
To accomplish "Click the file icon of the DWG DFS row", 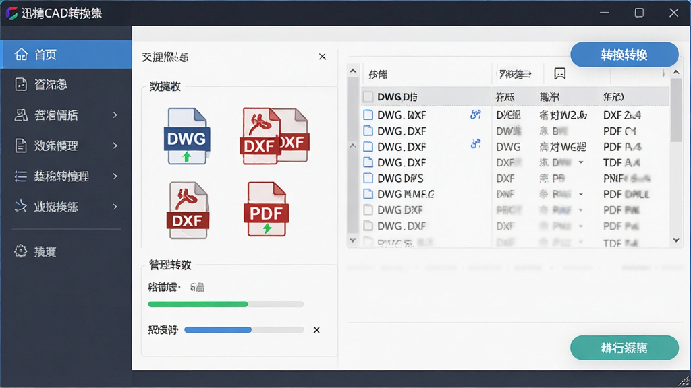I will pos(368,178).
